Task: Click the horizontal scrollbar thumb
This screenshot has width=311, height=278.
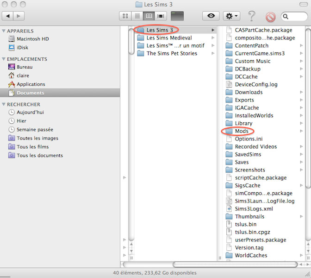Action: [235, 265]
